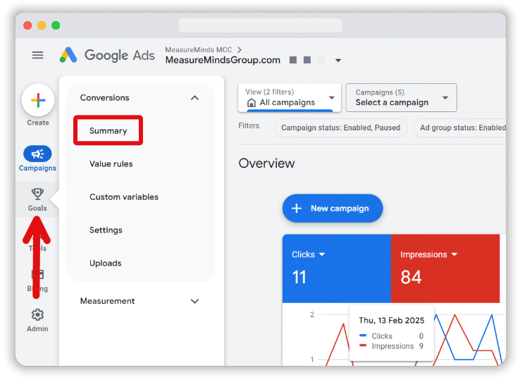Screen dimensions: 522x382
Task: Open the hamburger main menu
Action: pos(37,55)
